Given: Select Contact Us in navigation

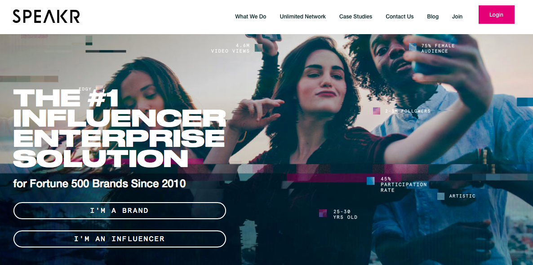Looking at the screenshot, I should click(x=400, y=17).
